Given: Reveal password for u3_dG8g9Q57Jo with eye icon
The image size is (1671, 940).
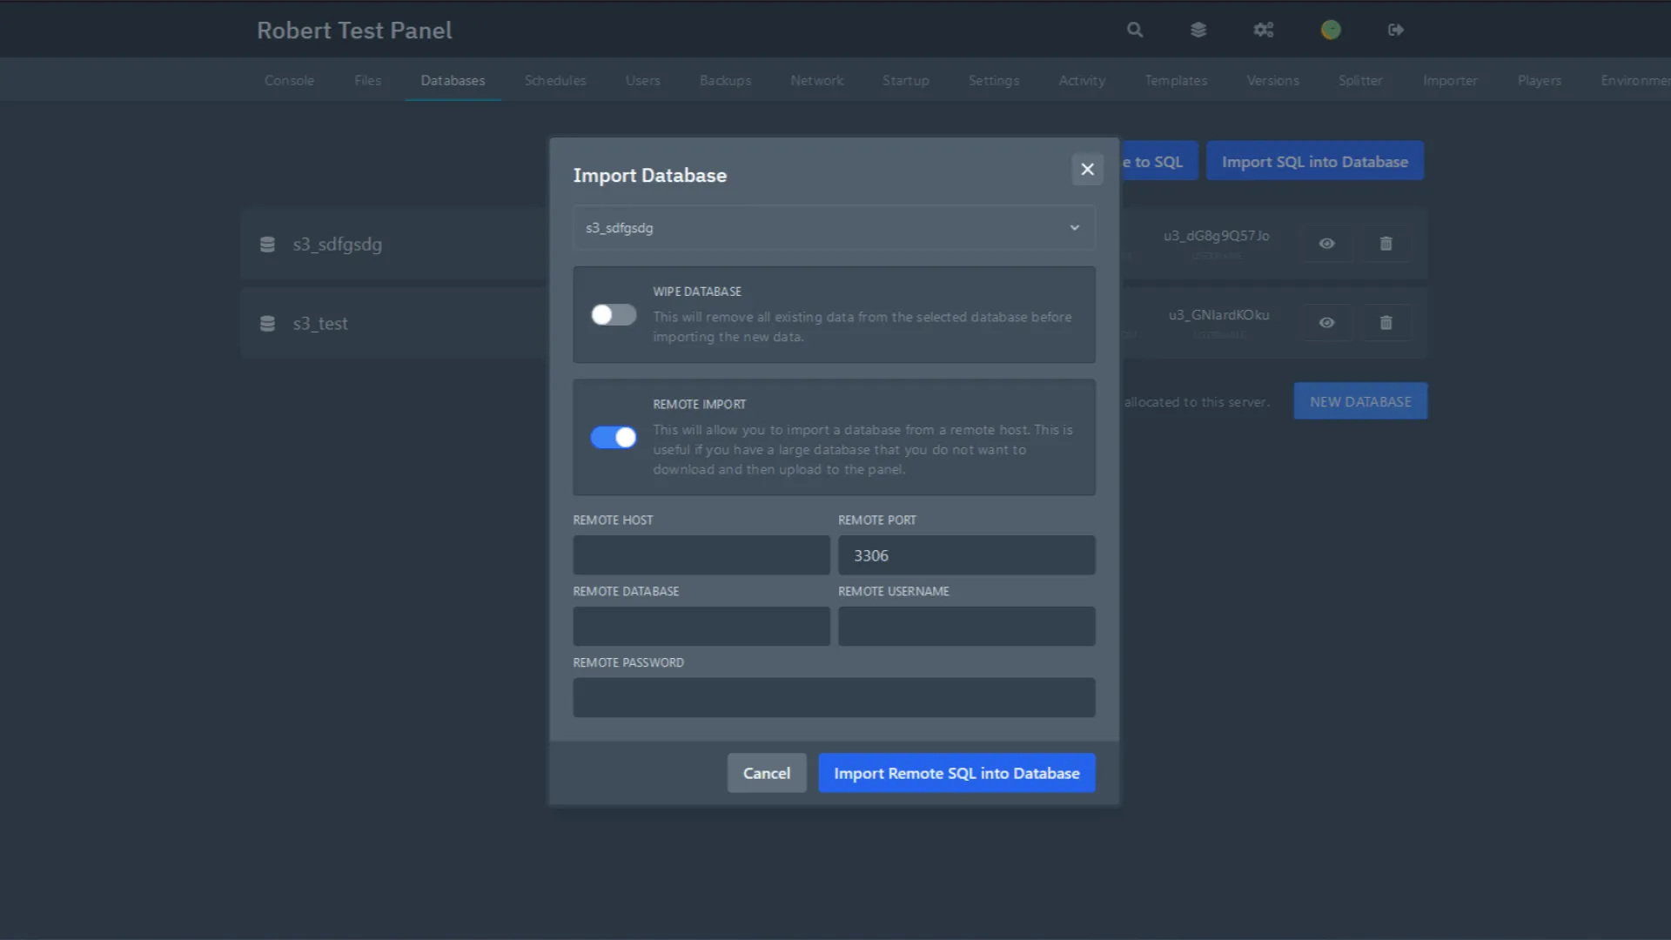Looking at the screenshot, I should [1326, 244].
